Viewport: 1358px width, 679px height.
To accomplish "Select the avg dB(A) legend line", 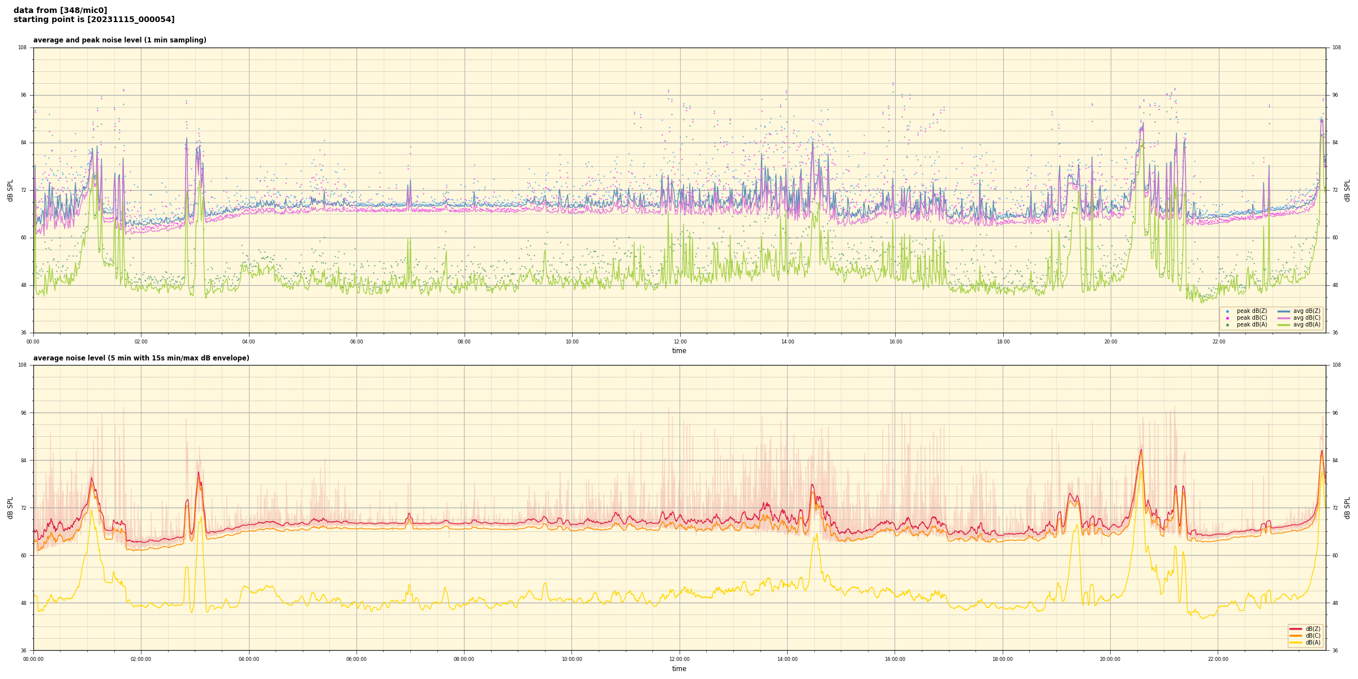I will point(1284,325).
